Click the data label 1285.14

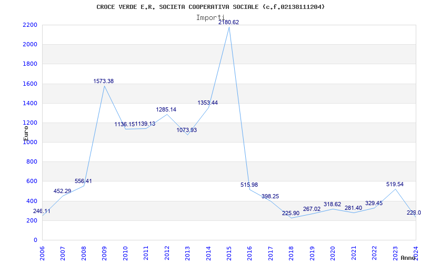coord(166,109)
